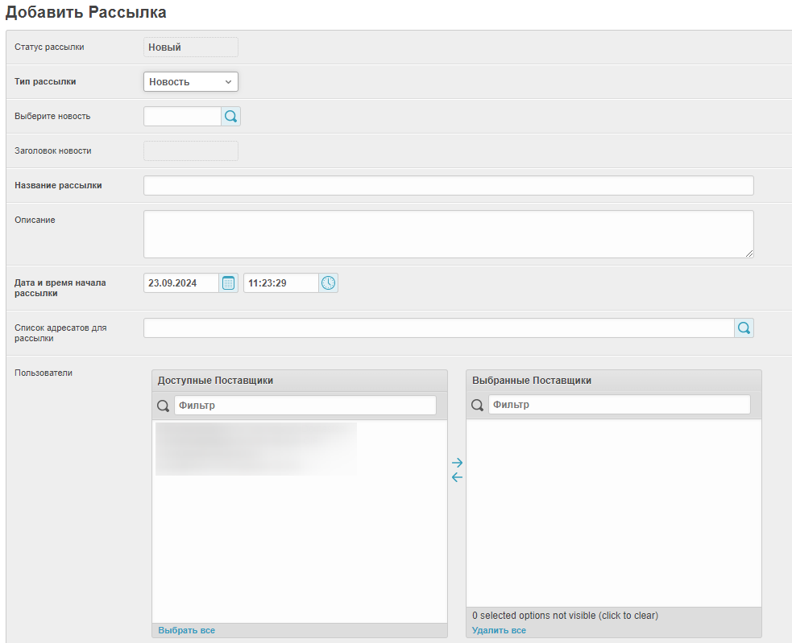Click magnifier icon in Доступные Поставщики filter
The width and height of the screenshot is (792, 643).
point(163,406)
